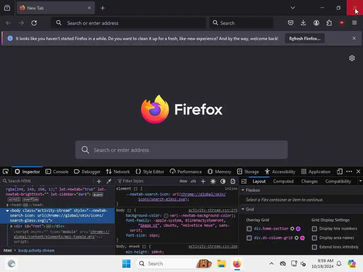This screenshot has width=363, height=272.
Task: Toggle the .cls classes panel
Action: pyautogui.click(x=193, y=181)
